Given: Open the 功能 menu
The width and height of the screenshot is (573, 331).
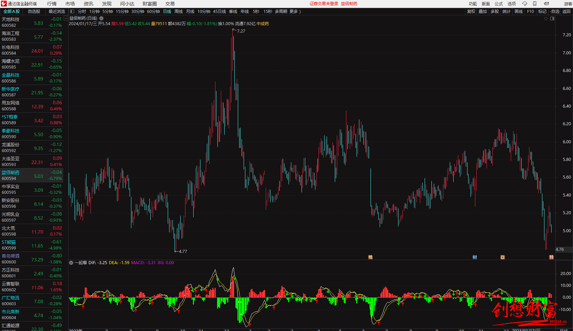Looking at the screenshot, I should click(473, 4).
